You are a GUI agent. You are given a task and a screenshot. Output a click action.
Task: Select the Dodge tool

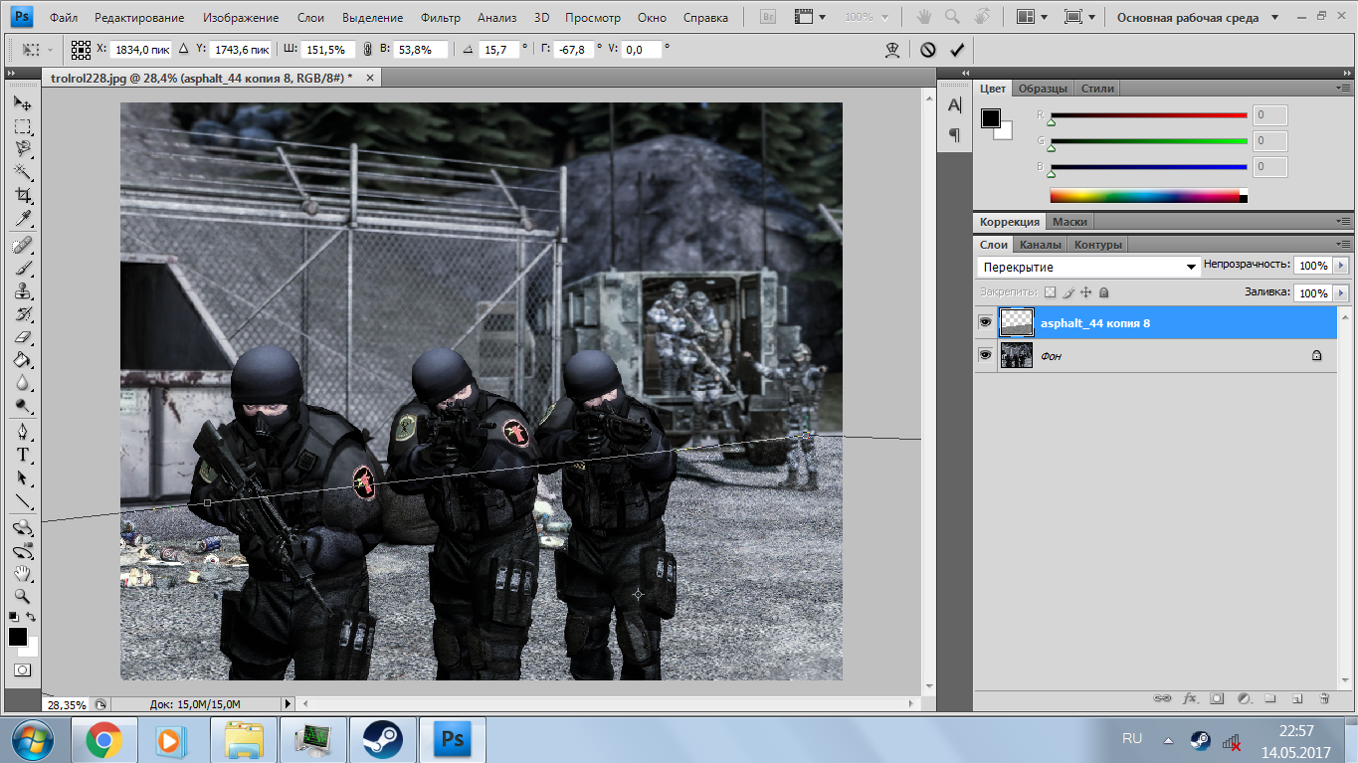pos(22,406)
